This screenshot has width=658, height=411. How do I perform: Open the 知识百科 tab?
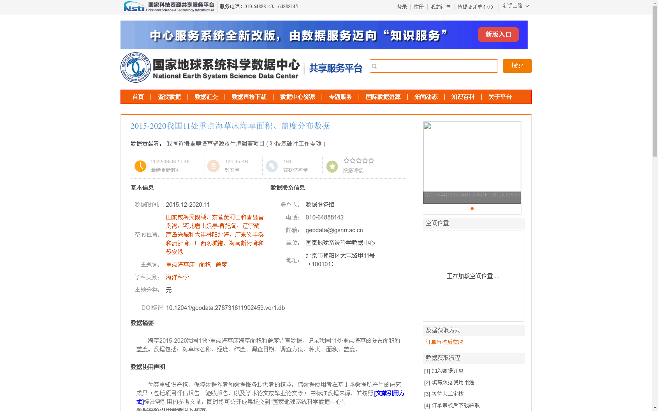tap(463, 97)
